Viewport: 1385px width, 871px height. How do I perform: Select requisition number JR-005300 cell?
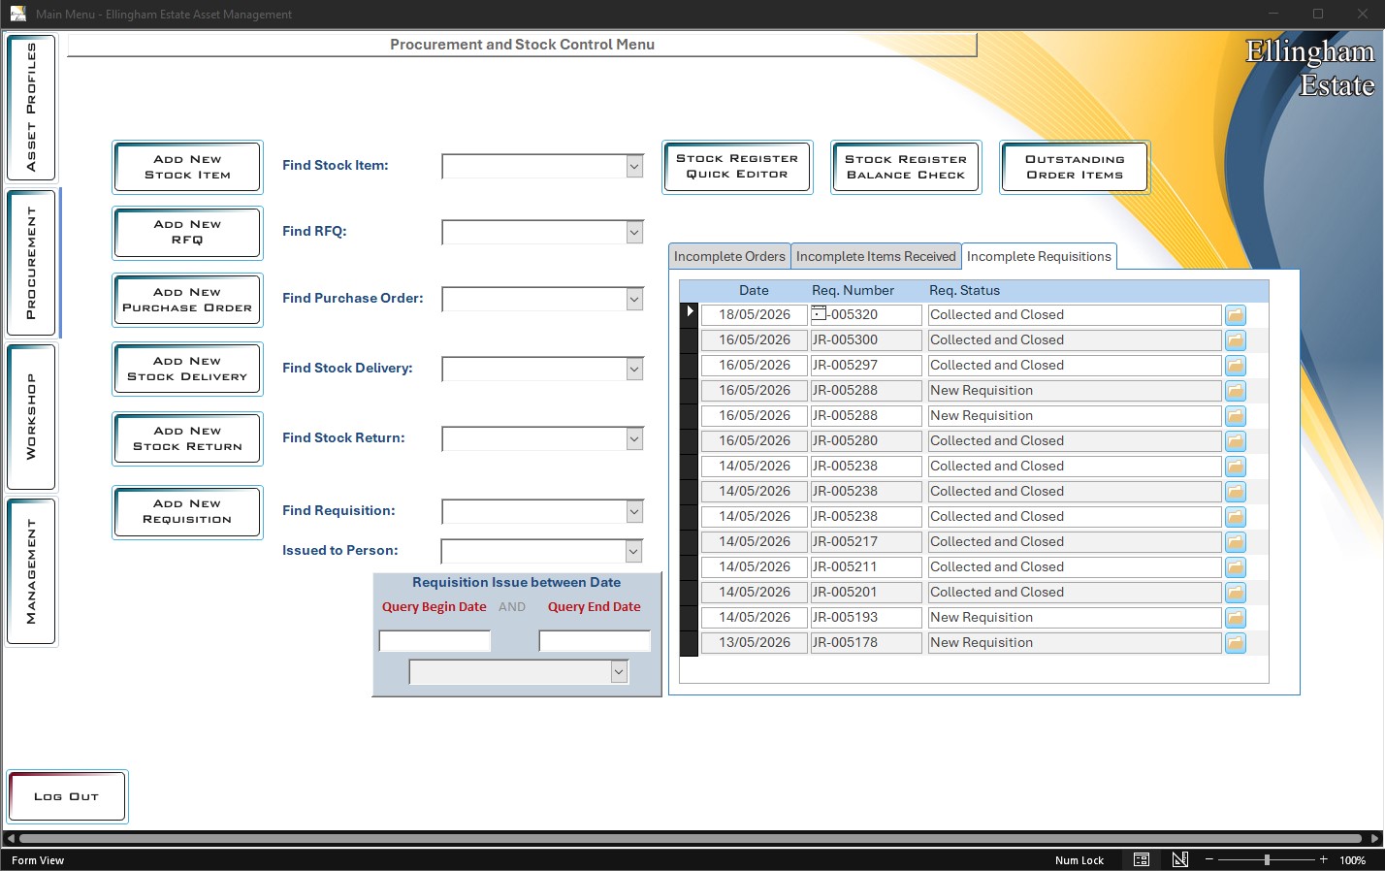[866, 340]
